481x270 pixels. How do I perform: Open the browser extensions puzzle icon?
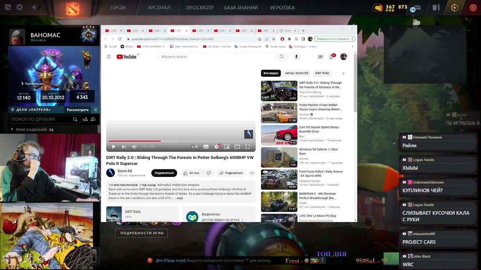tap(289, 39)
